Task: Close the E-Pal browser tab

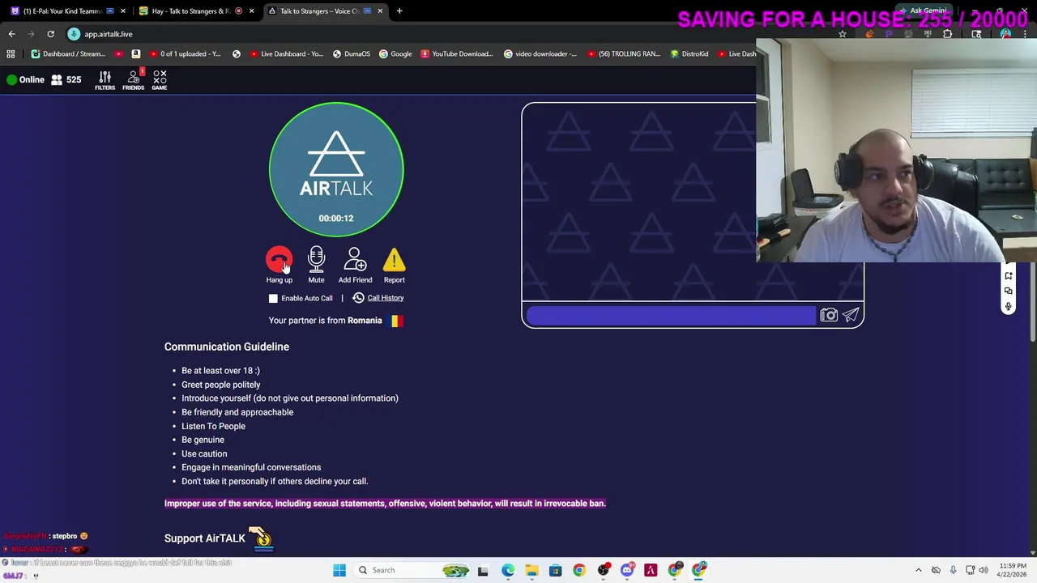Action: (123, 11)
